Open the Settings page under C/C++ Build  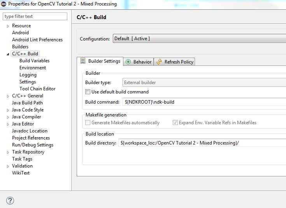[x=28, y=82]
